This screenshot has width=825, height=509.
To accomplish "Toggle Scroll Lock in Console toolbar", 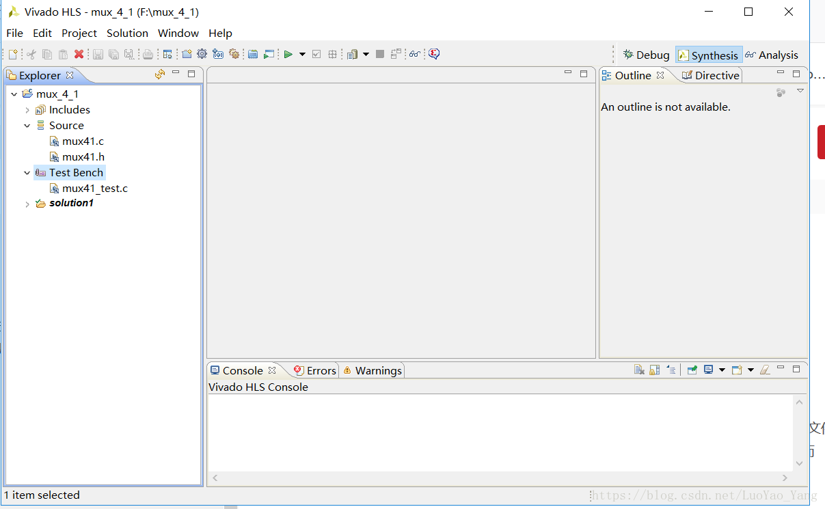I will [655, 370].
